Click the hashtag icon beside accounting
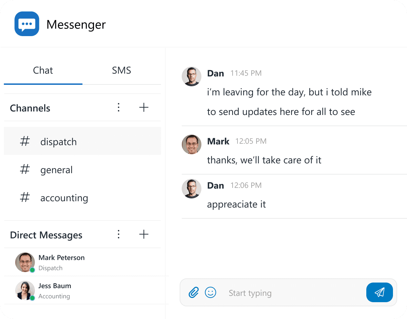The width and height of the screenshot is (407, 319). (25, 197)
